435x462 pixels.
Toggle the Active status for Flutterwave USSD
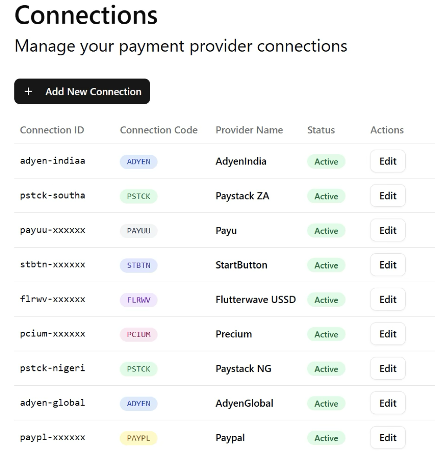[326, 300]
